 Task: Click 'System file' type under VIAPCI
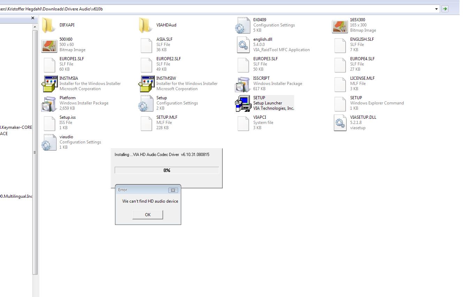tap(263, 123)
